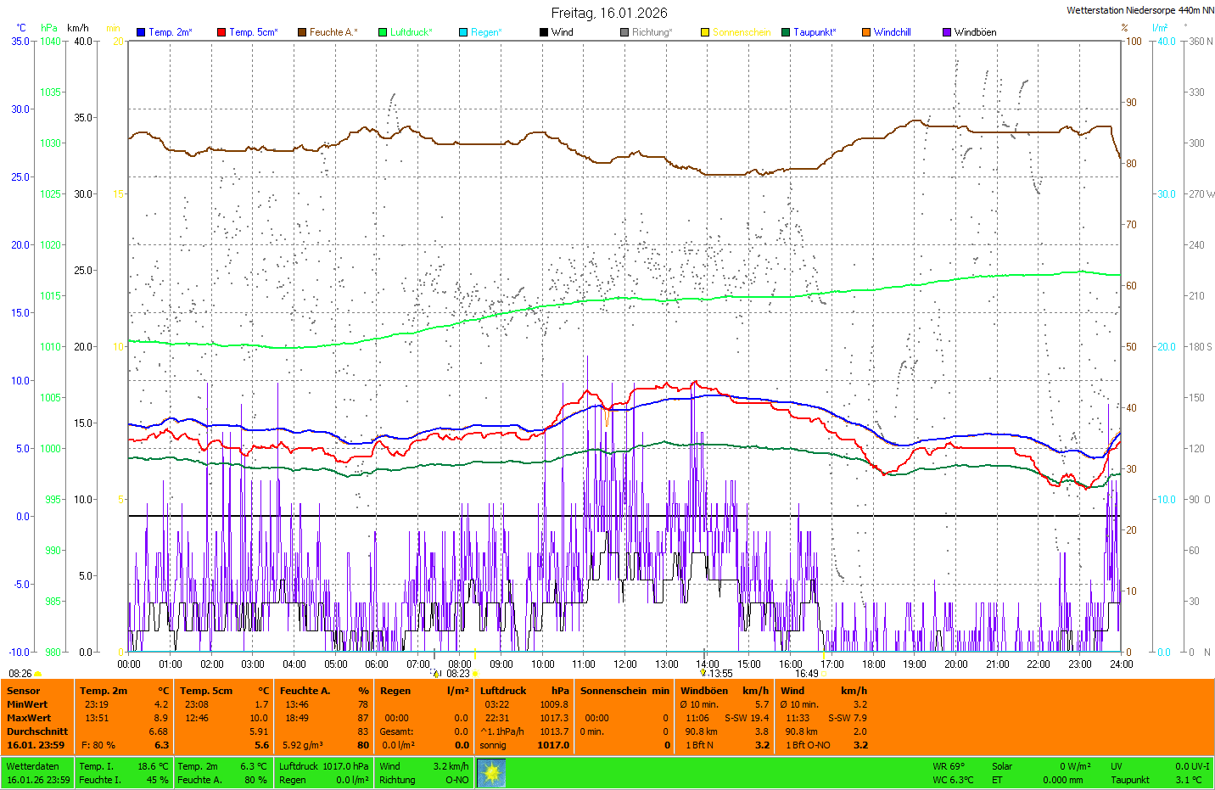Click the 12:00 mark on time axis

pos(625,664)
